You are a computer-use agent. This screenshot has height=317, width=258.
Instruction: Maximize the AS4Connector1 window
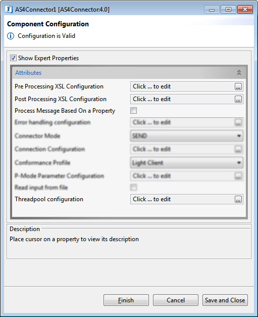click(x=228, y=9)
